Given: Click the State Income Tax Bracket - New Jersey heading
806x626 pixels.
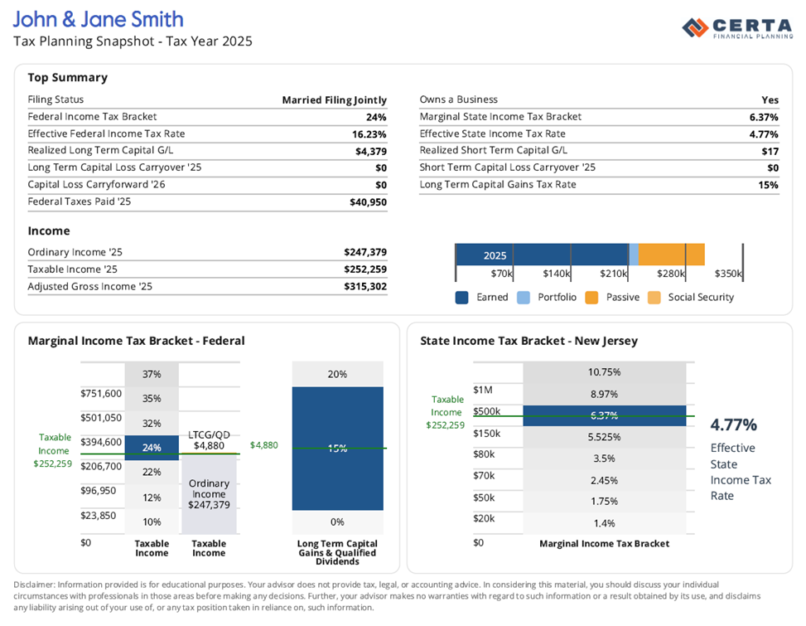Looking at the screenshot, I should click(x=529, y=341).
